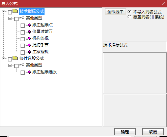Click the magenta icon beside 机构监视
The width and height of the screenshot is (167, 137).
point(29,39)
